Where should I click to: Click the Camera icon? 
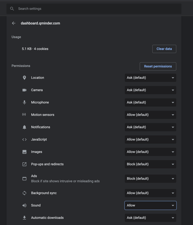tap(24, 90)
